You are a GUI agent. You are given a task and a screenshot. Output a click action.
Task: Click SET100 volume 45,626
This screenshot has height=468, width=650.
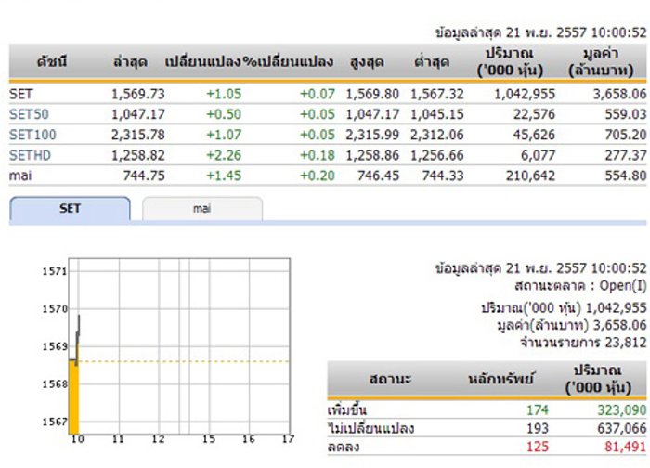534,135
